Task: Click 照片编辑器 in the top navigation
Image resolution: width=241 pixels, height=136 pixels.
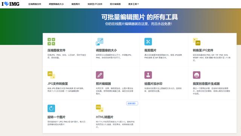Action: click(x=115, y=4)
